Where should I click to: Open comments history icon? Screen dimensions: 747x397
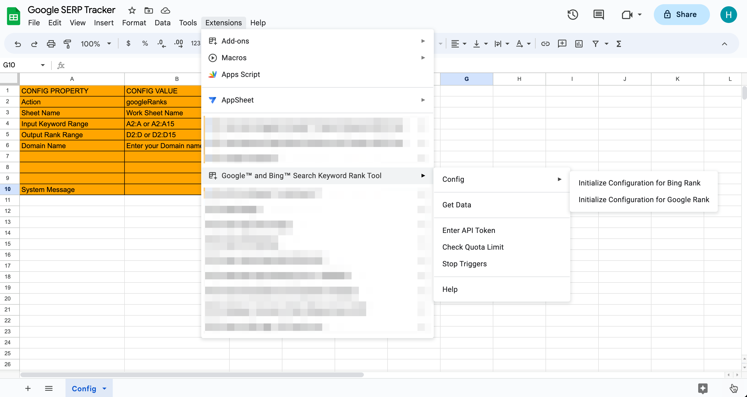coord(598,15)
